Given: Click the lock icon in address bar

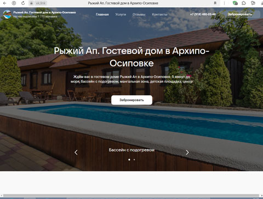Looking at the screenshot, I should click(31, 3).
